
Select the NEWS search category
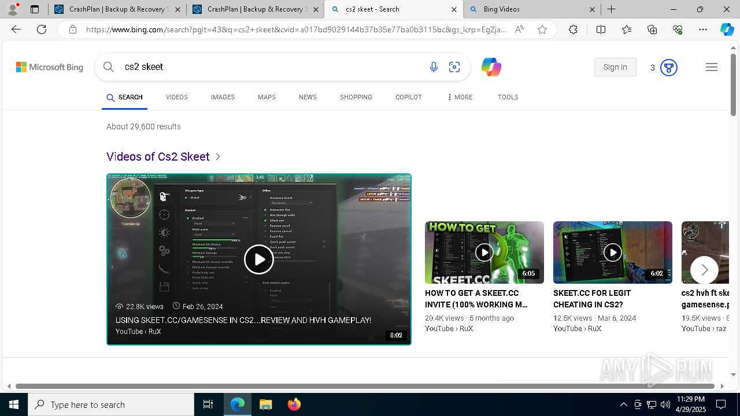point(308,97)
